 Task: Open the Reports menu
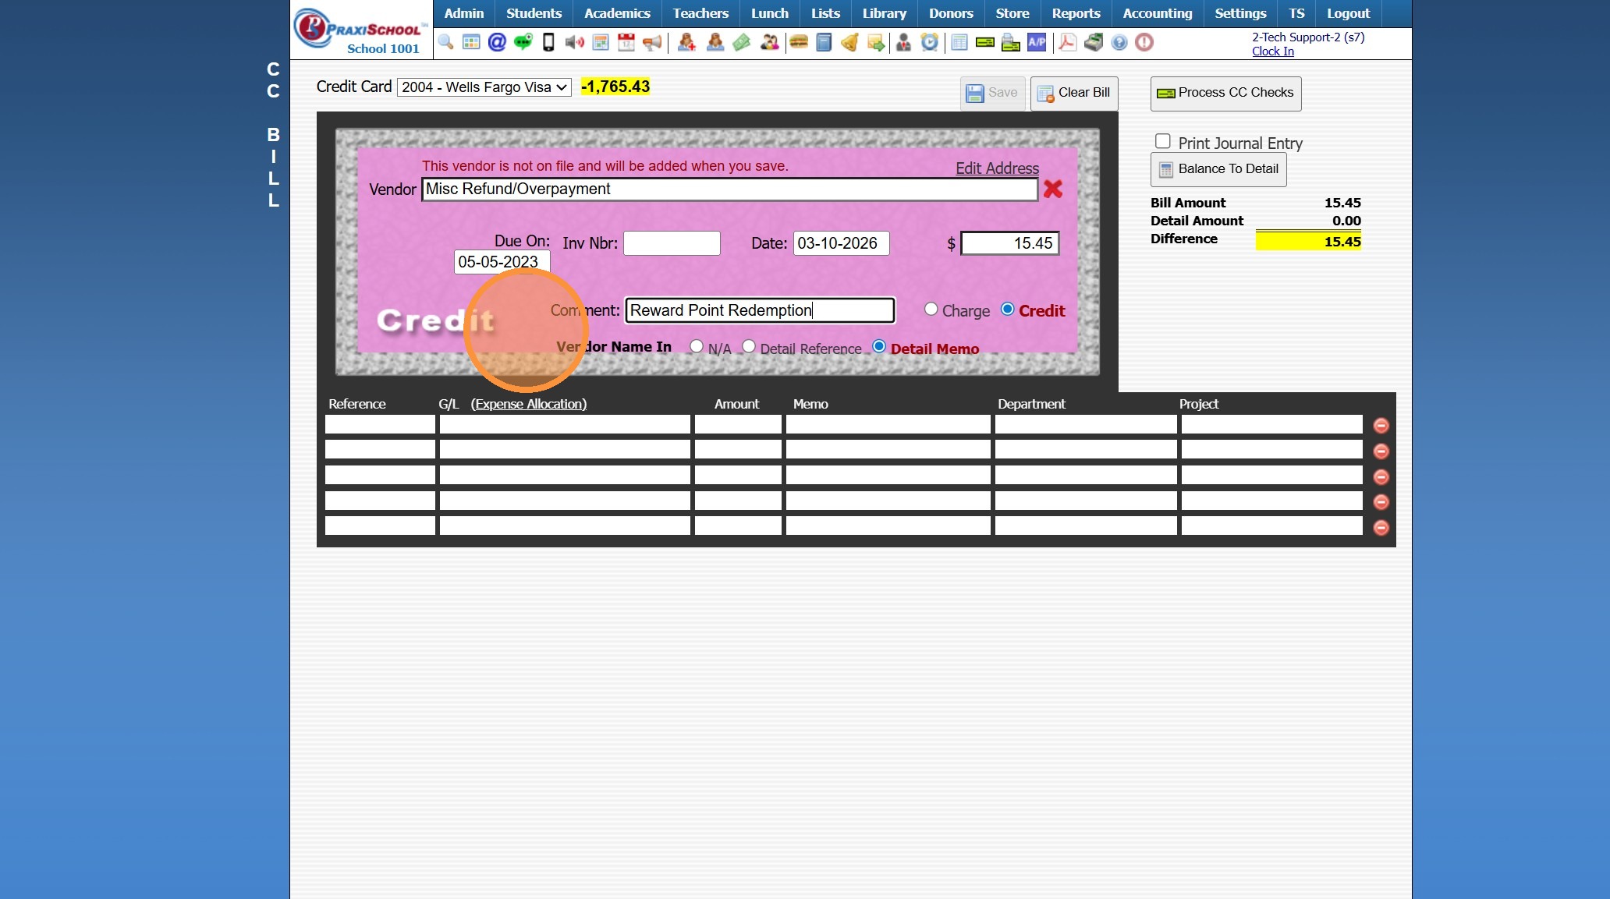[x=1076, y=13]
